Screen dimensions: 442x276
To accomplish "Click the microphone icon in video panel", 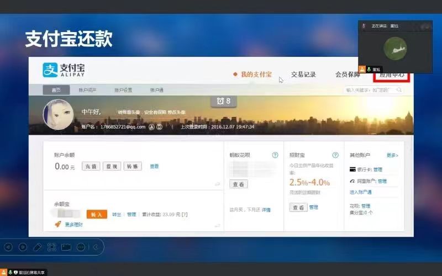I will click(x=369, y=69).
